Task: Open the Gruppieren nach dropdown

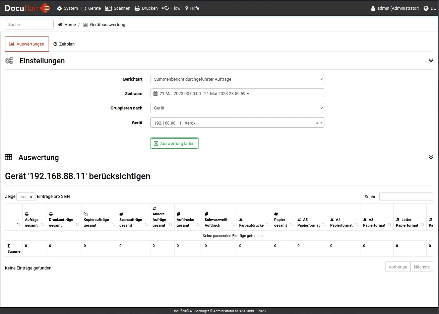Action: pyautogui.click(x=237, y=108)
